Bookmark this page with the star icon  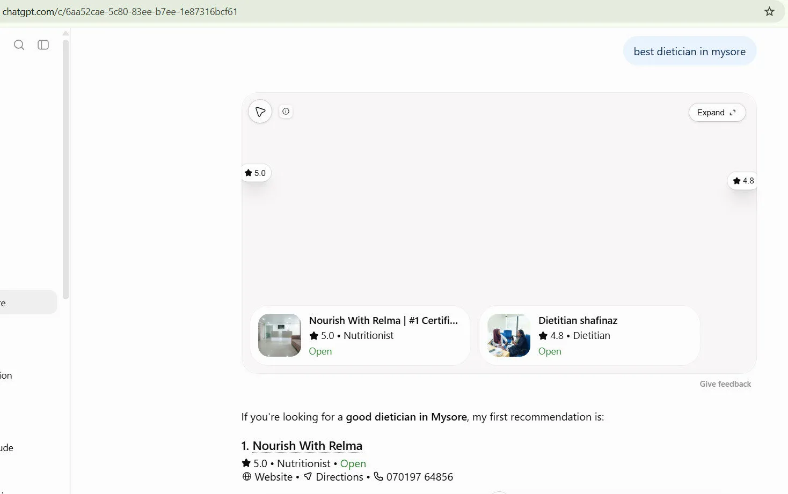tap(769, 11)
